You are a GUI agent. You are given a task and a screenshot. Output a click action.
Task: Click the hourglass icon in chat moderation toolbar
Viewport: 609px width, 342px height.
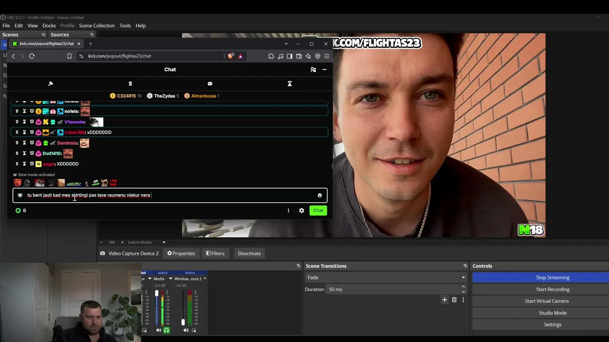pyautogui.click(x=289, y=84)
